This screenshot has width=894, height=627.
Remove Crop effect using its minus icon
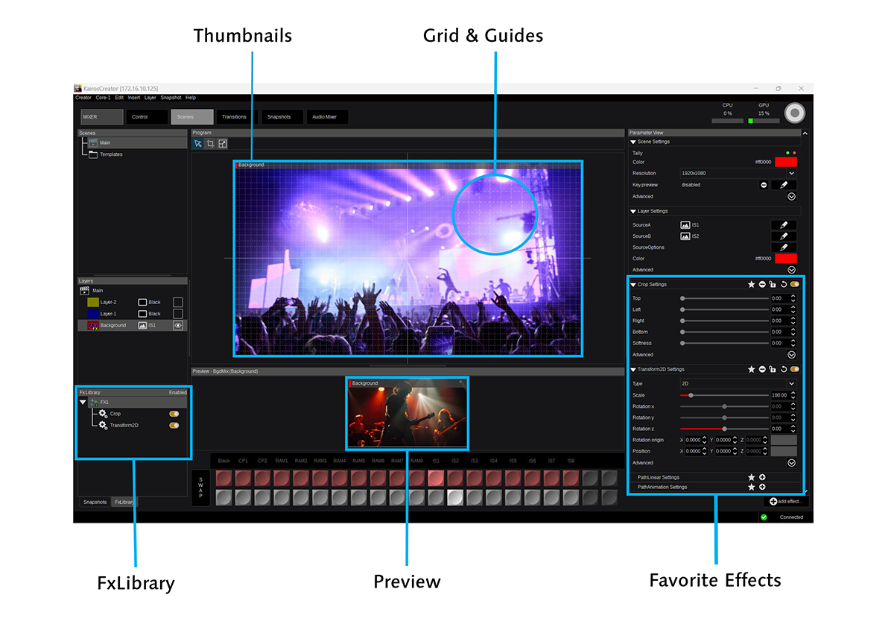[762, 285]
